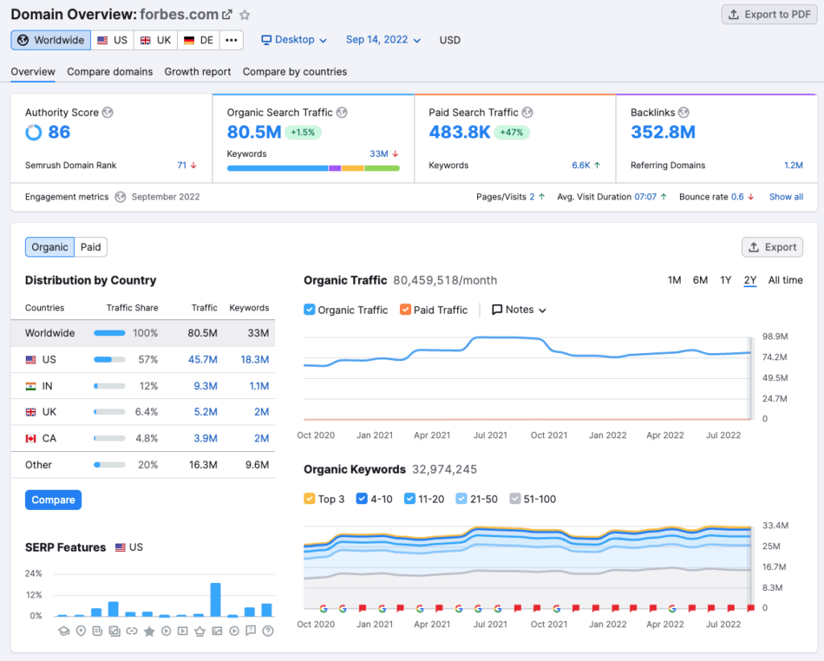This screenshot has height=661, width=824.
Task: Click the local pack pin icon under SERP Features
Action: pos(80,631)
